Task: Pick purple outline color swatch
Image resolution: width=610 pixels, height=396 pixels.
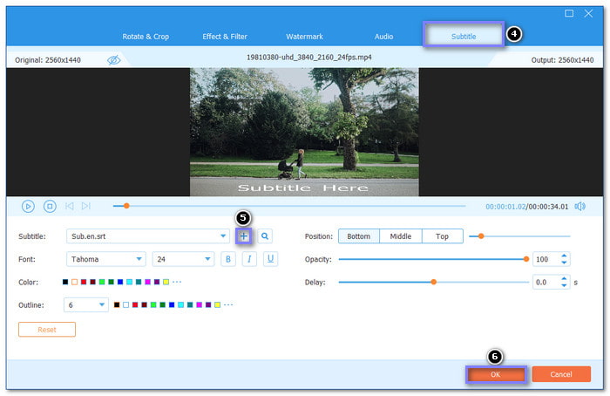Action: click(x=208, y=305)
